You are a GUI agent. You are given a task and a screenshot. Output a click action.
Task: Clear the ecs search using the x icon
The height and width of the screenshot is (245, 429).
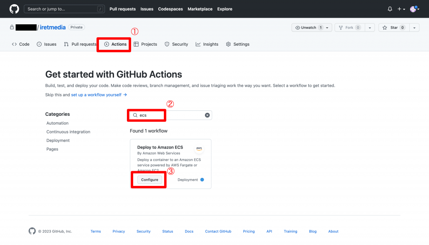pos(207,115)
